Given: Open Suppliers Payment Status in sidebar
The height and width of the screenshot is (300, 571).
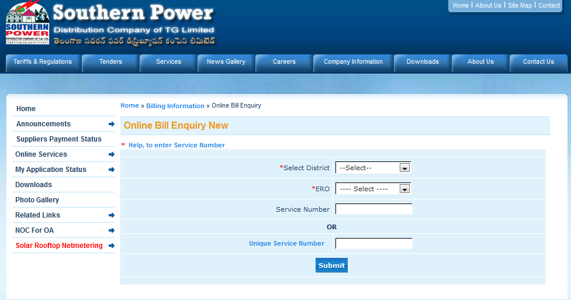Looking at the screenshot, I should [58, 139].
